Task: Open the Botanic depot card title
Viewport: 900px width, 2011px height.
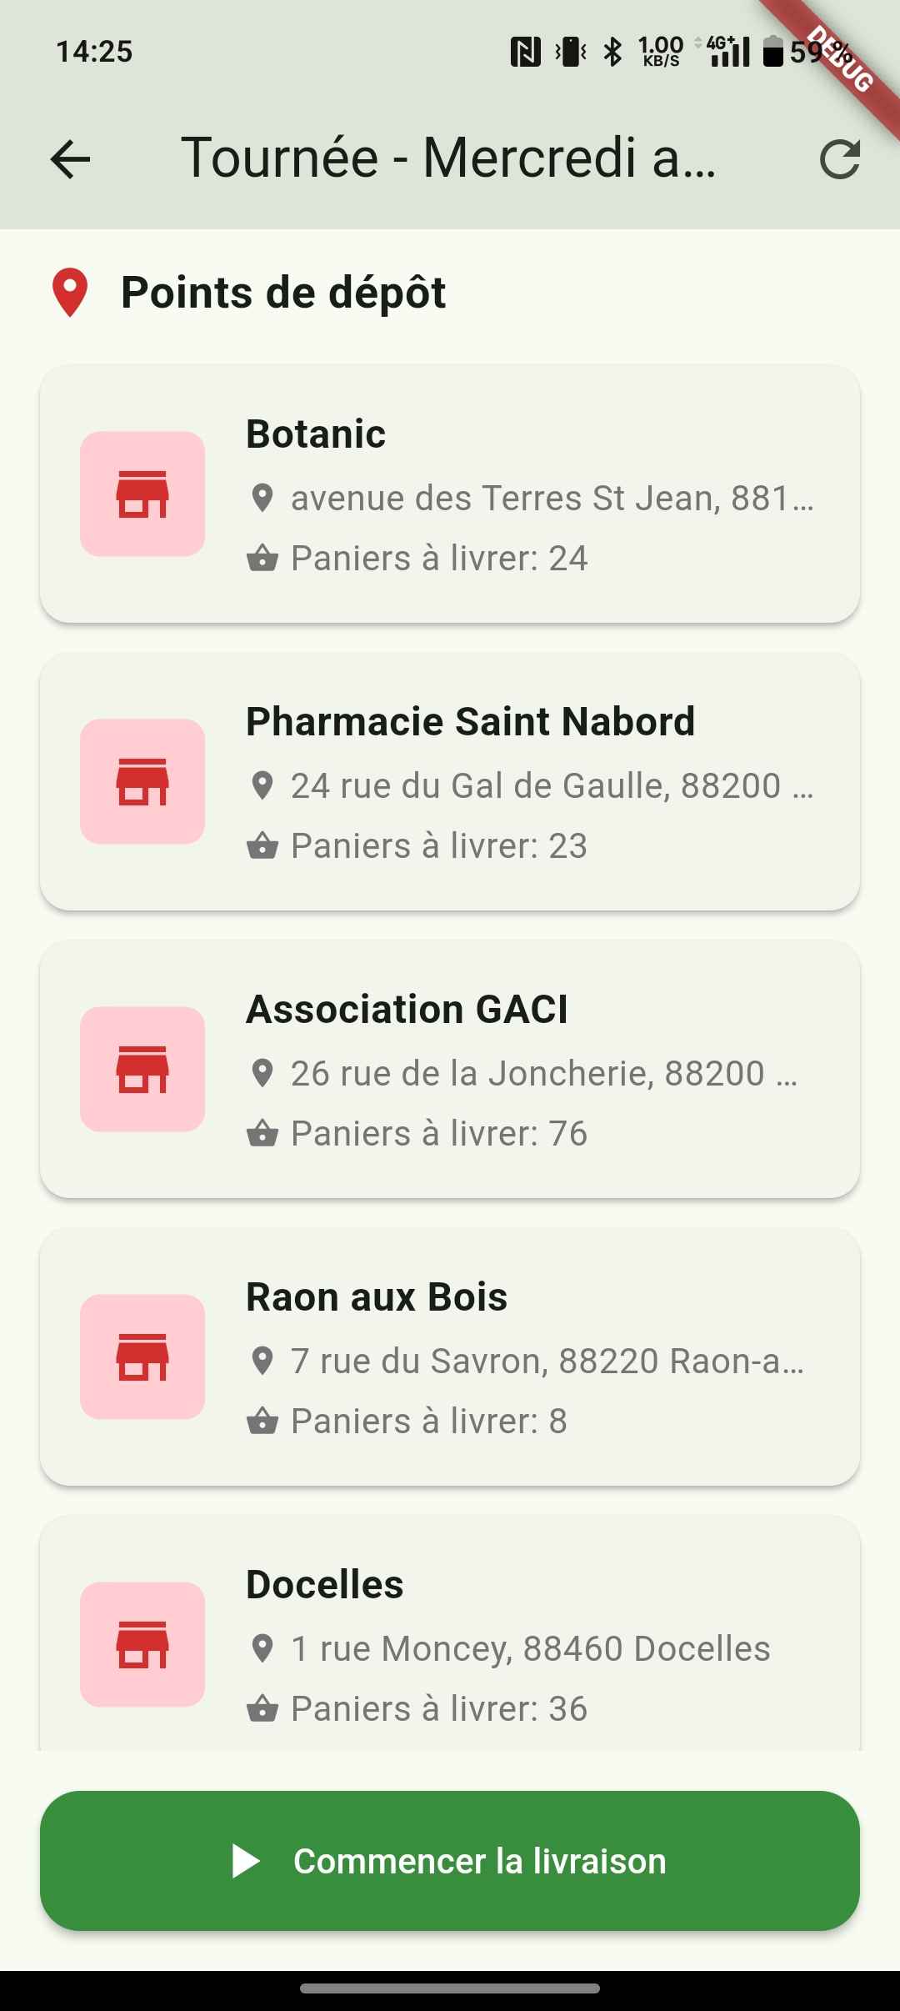Action: pos(316,434)
